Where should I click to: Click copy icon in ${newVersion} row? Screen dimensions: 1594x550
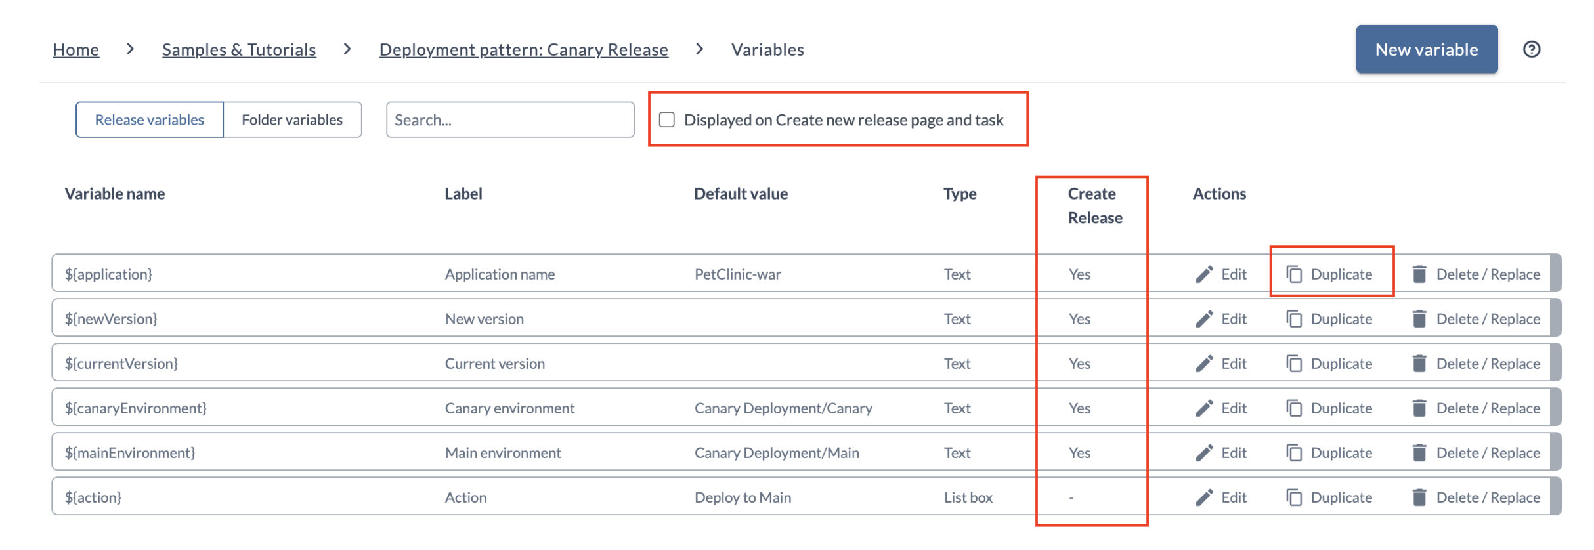[x=1294, y=319]
